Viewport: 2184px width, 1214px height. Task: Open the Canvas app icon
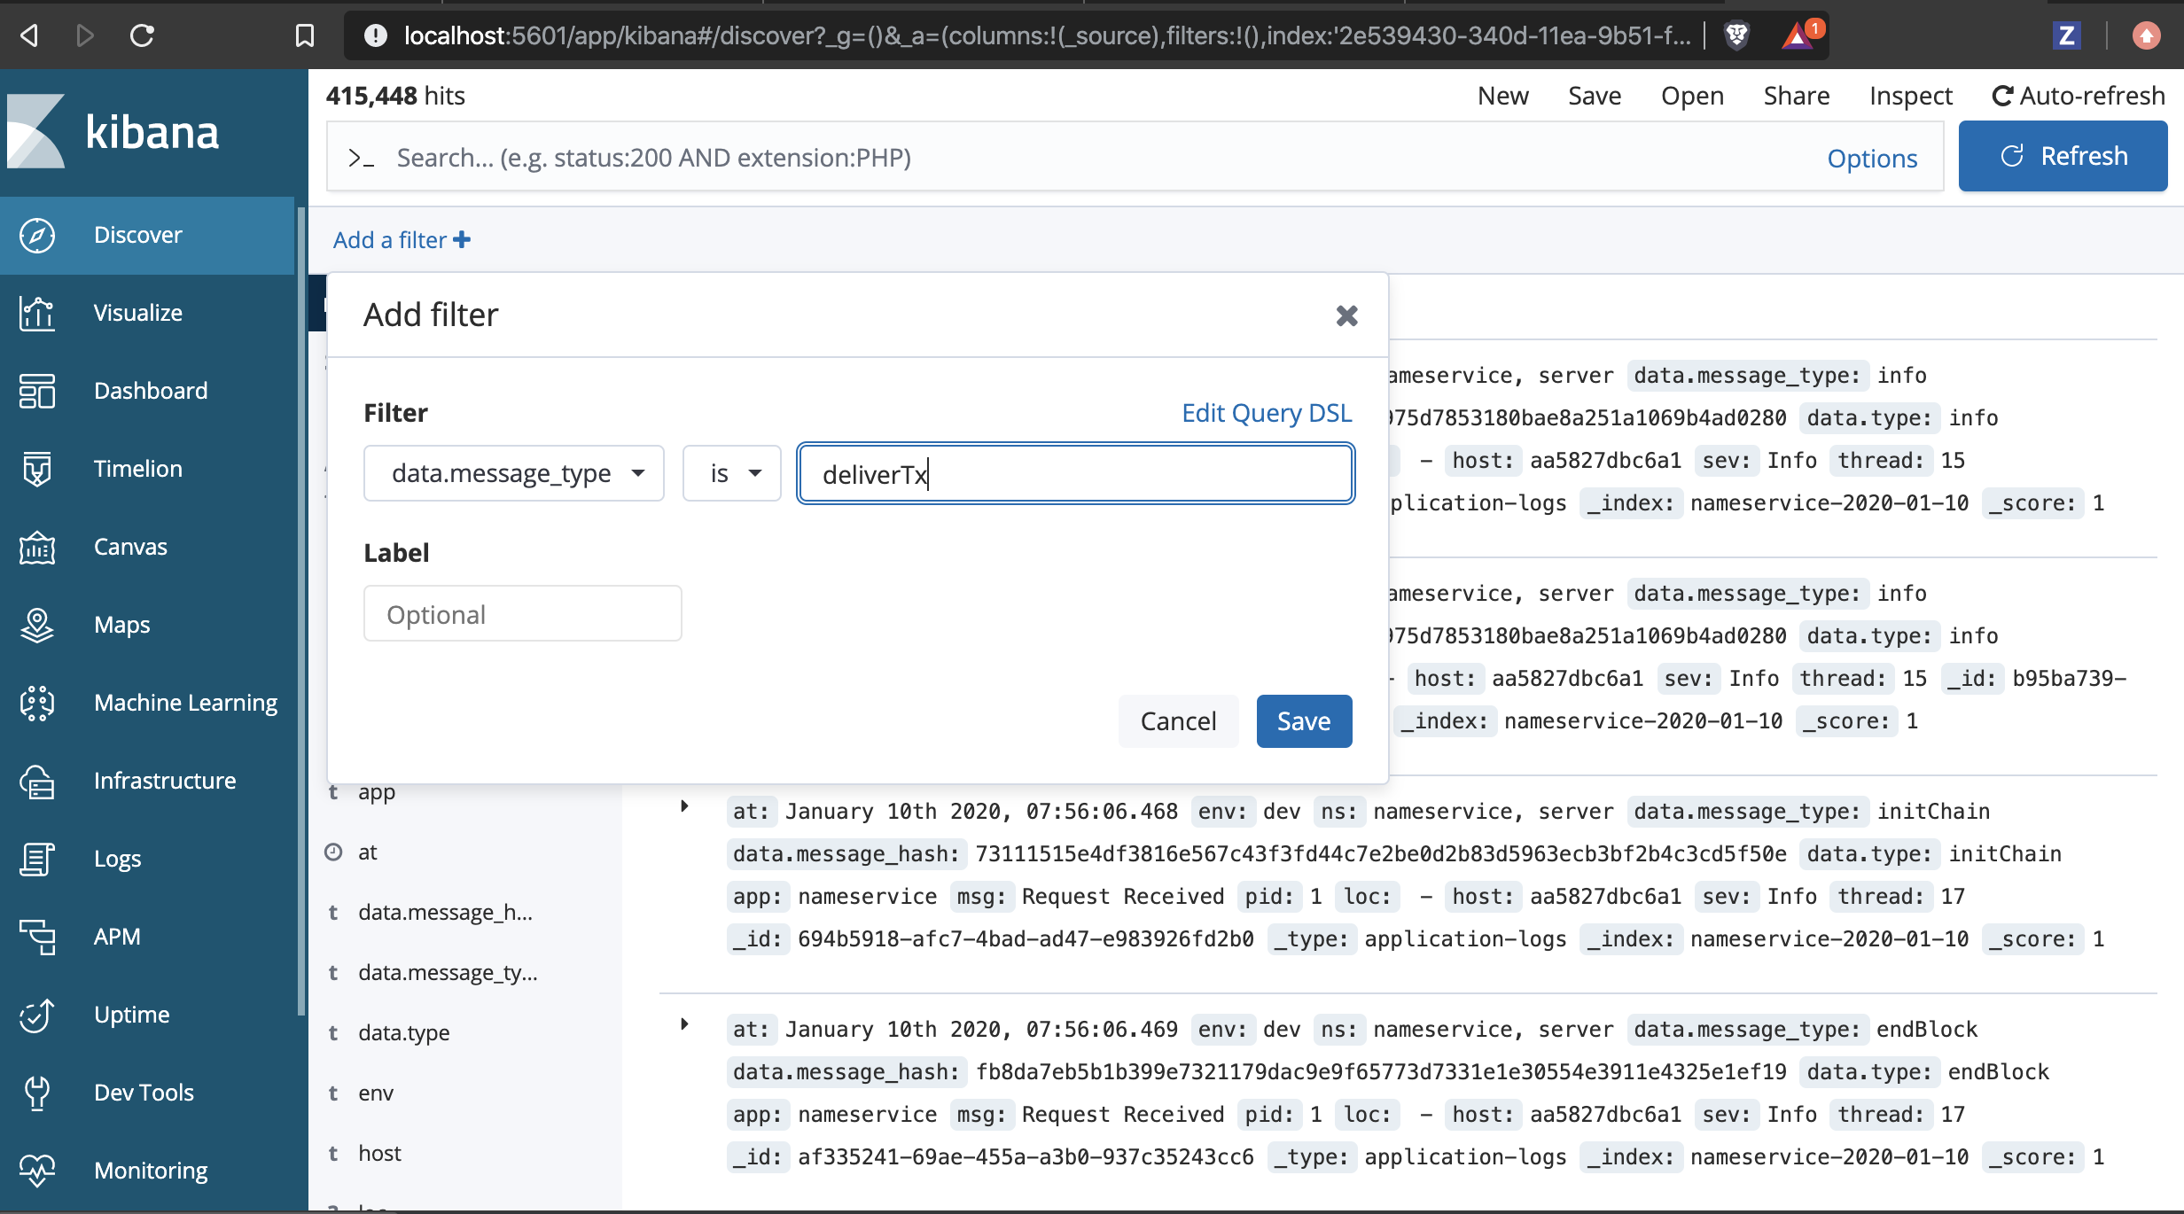pos(36,547)
